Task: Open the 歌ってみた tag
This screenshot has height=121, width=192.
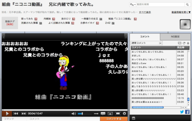Action: coord(27,19)
